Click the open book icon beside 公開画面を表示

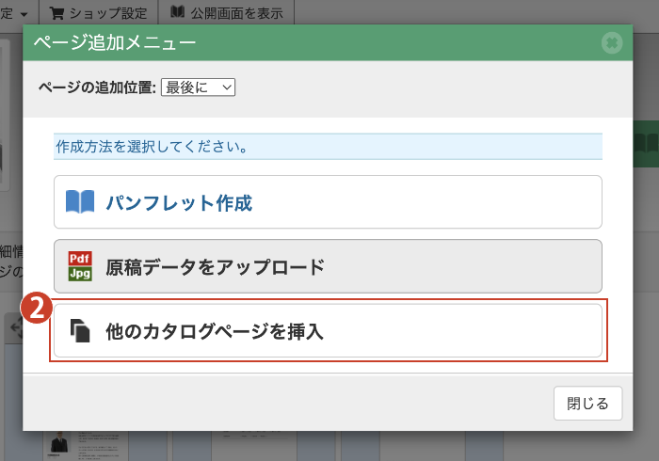(177, 12)
